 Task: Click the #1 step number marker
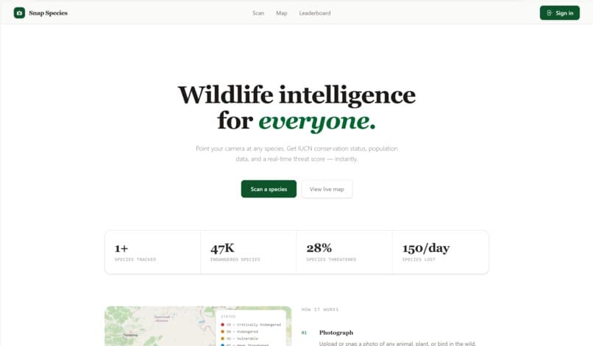[x=304, y=333]
